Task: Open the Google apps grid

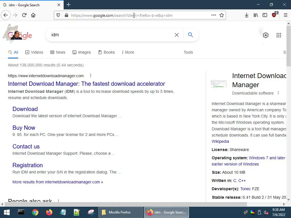Action: 279,35
